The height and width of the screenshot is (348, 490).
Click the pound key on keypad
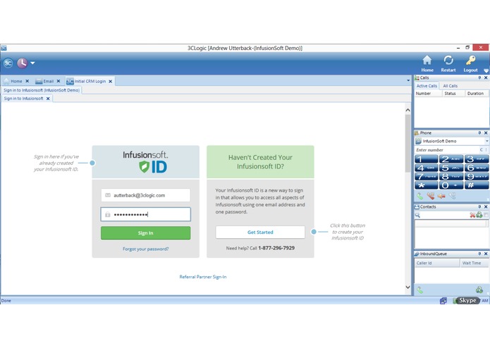coord(477,185)
